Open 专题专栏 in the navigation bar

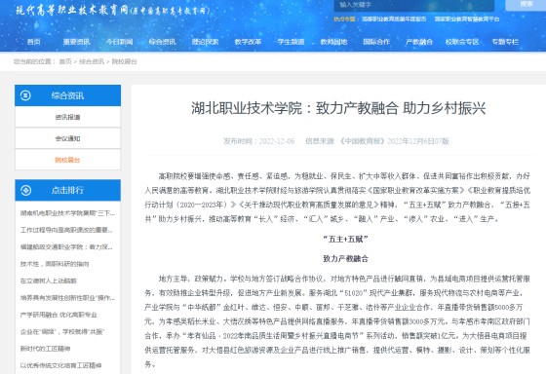point(505,42)
